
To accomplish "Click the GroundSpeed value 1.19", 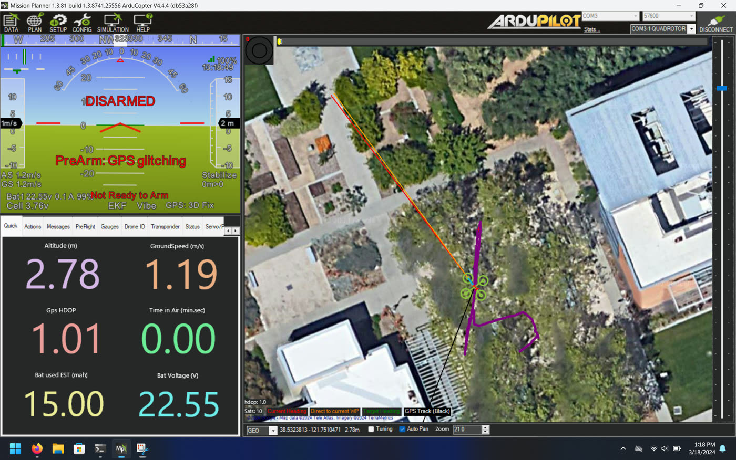I will click(180, 274).
